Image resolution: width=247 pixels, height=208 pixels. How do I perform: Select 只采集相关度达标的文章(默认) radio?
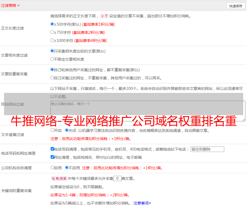pos(52,51)
